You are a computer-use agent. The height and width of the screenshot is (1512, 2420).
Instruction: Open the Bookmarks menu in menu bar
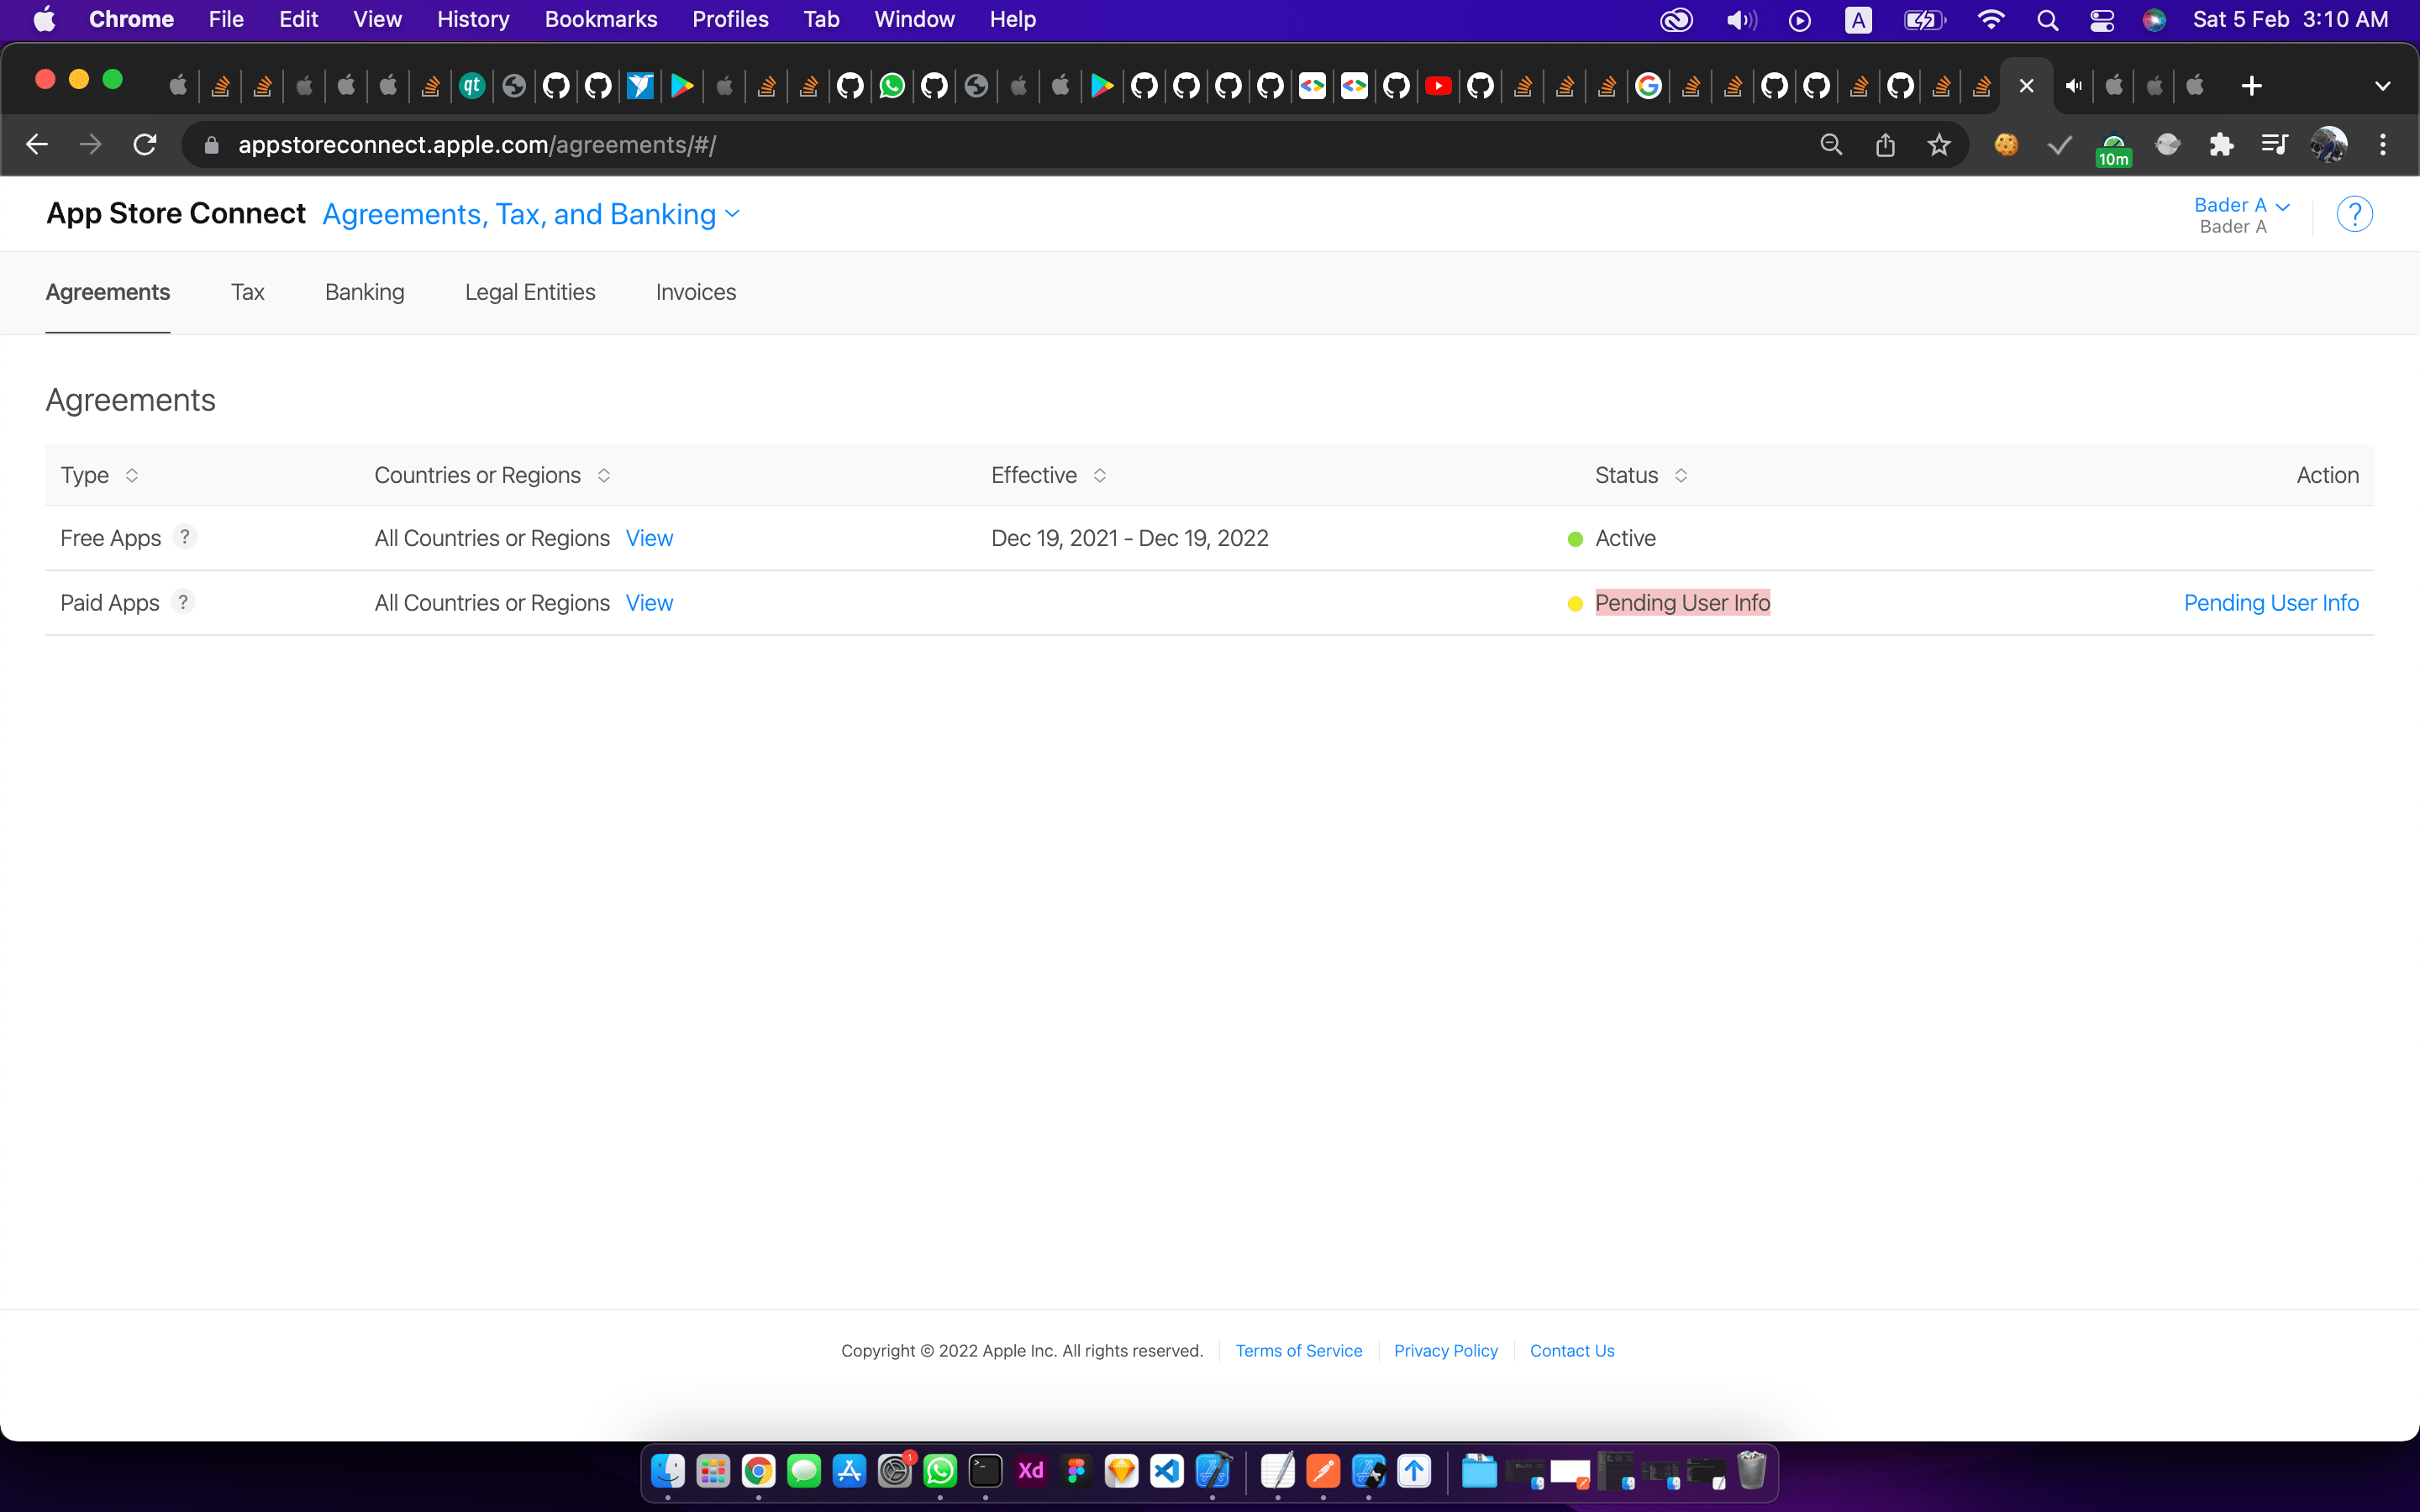point(600,19)
